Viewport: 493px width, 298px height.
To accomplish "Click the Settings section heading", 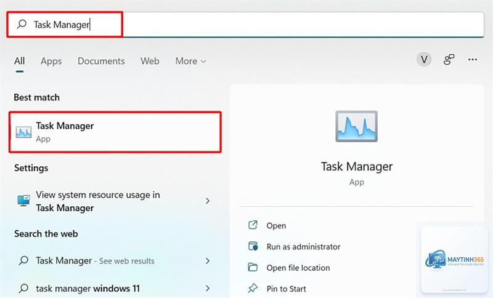I will pyautogui.click(x=31, y=167).
